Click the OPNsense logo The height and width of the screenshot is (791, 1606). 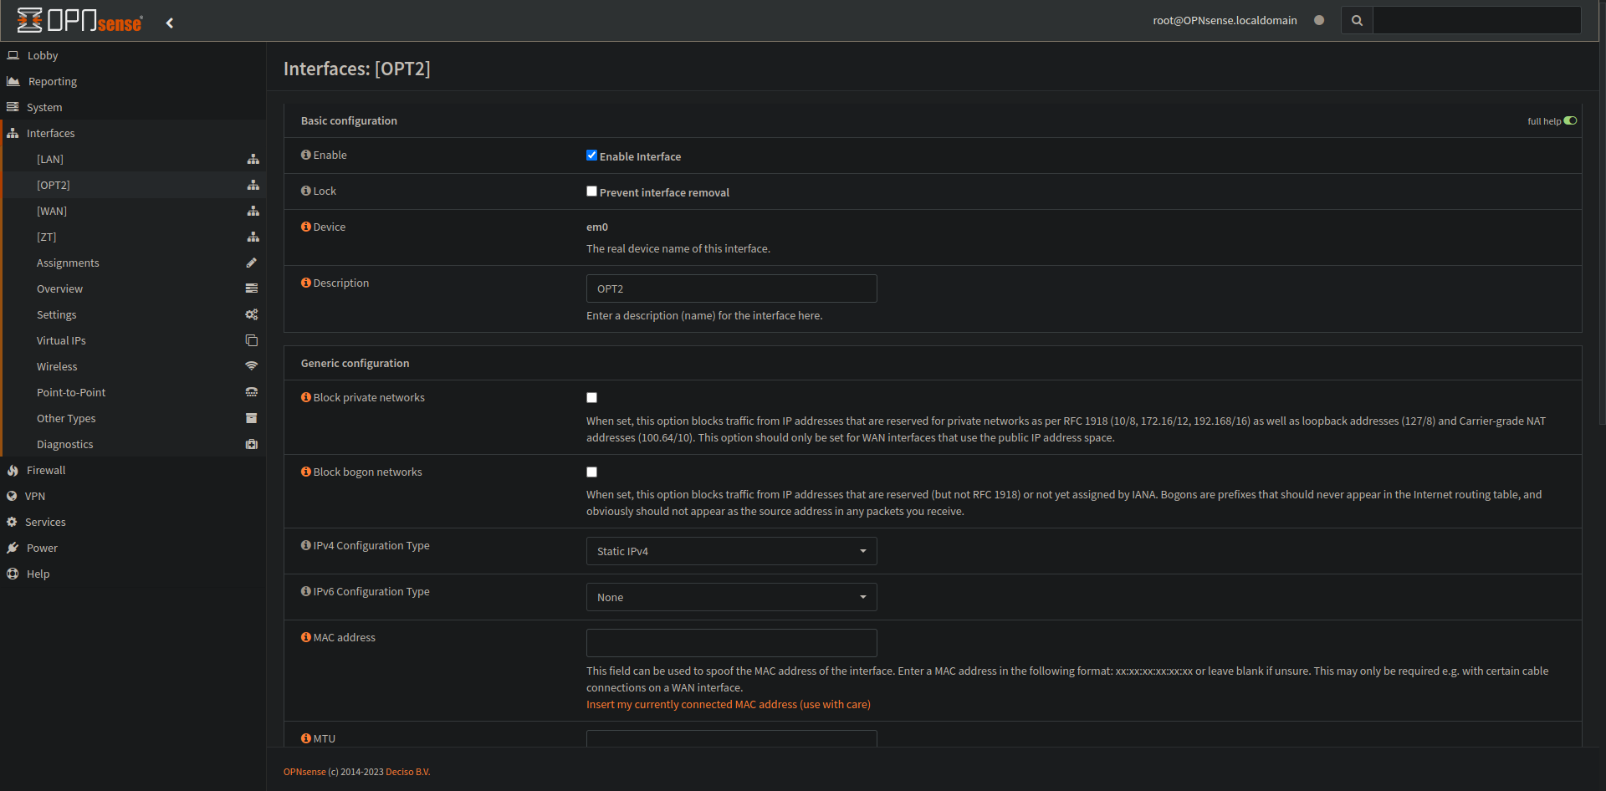pyautogui.click(x=79, y=20)
